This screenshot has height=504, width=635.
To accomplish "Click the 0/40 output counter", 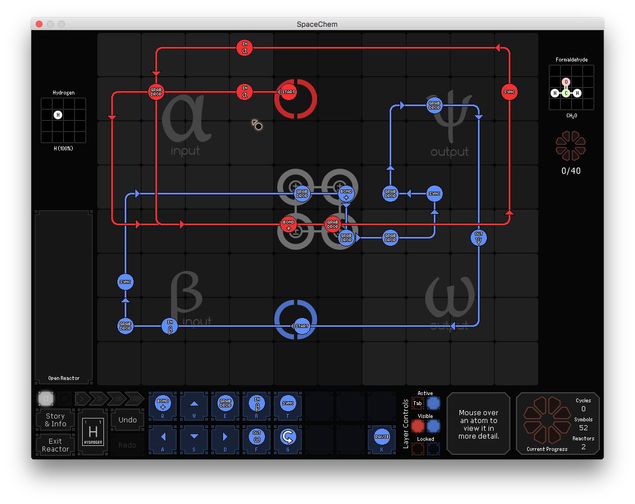I will tap(571, 171).
